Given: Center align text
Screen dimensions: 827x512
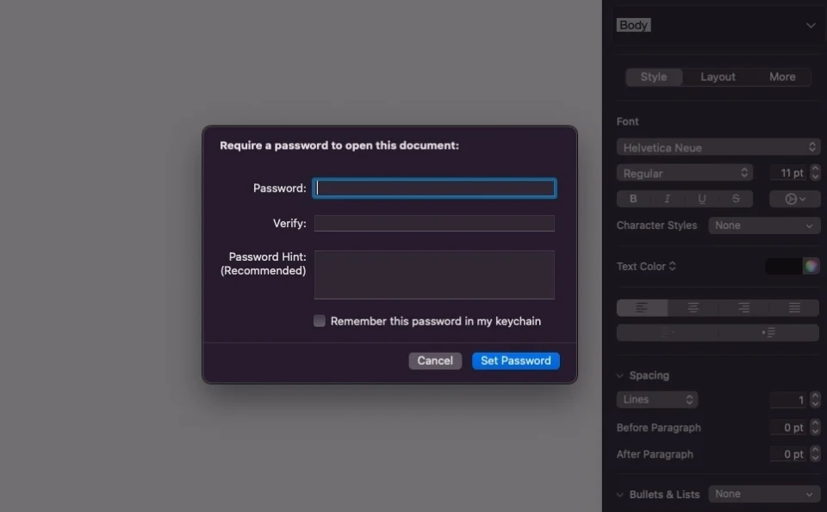Looking at the screenshot, I should click(693, 307).
